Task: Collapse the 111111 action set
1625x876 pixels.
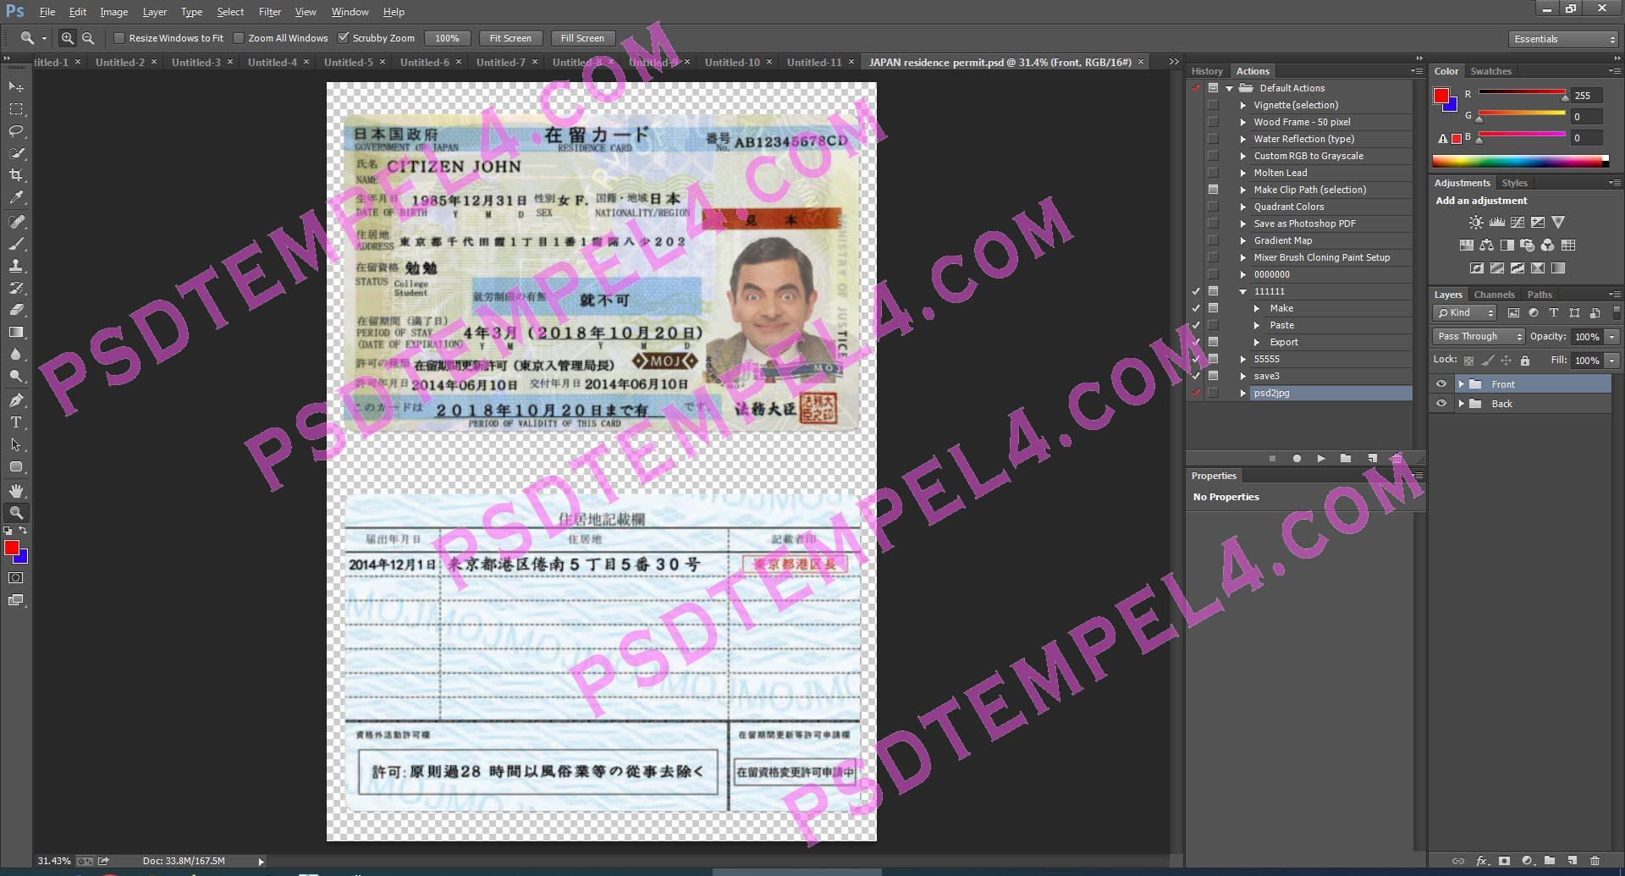Action: tap(1242, 291)
